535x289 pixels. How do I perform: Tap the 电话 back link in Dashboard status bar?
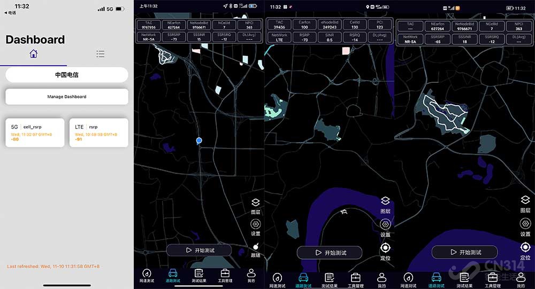(x=10, y=13)
